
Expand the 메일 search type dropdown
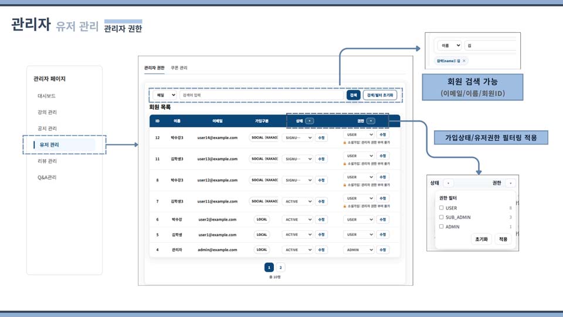[x=165, y=95]
